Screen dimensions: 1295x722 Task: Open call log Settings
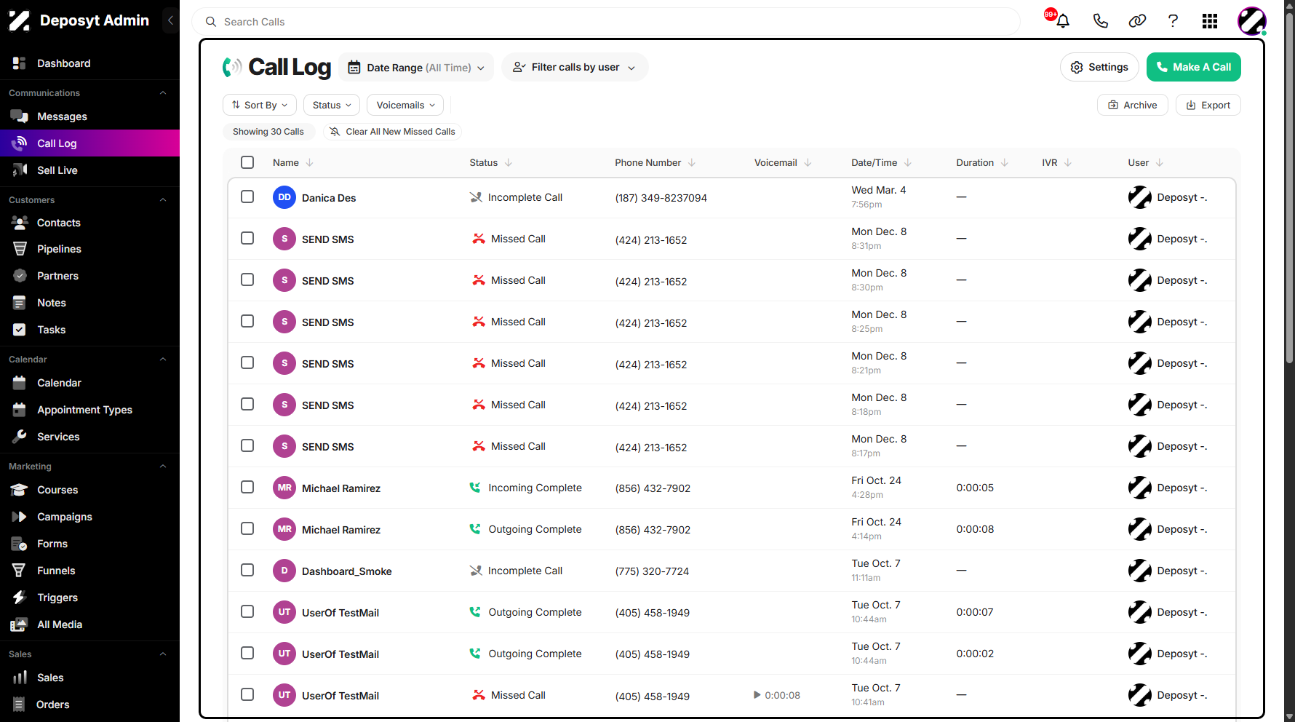(1099, 67)
